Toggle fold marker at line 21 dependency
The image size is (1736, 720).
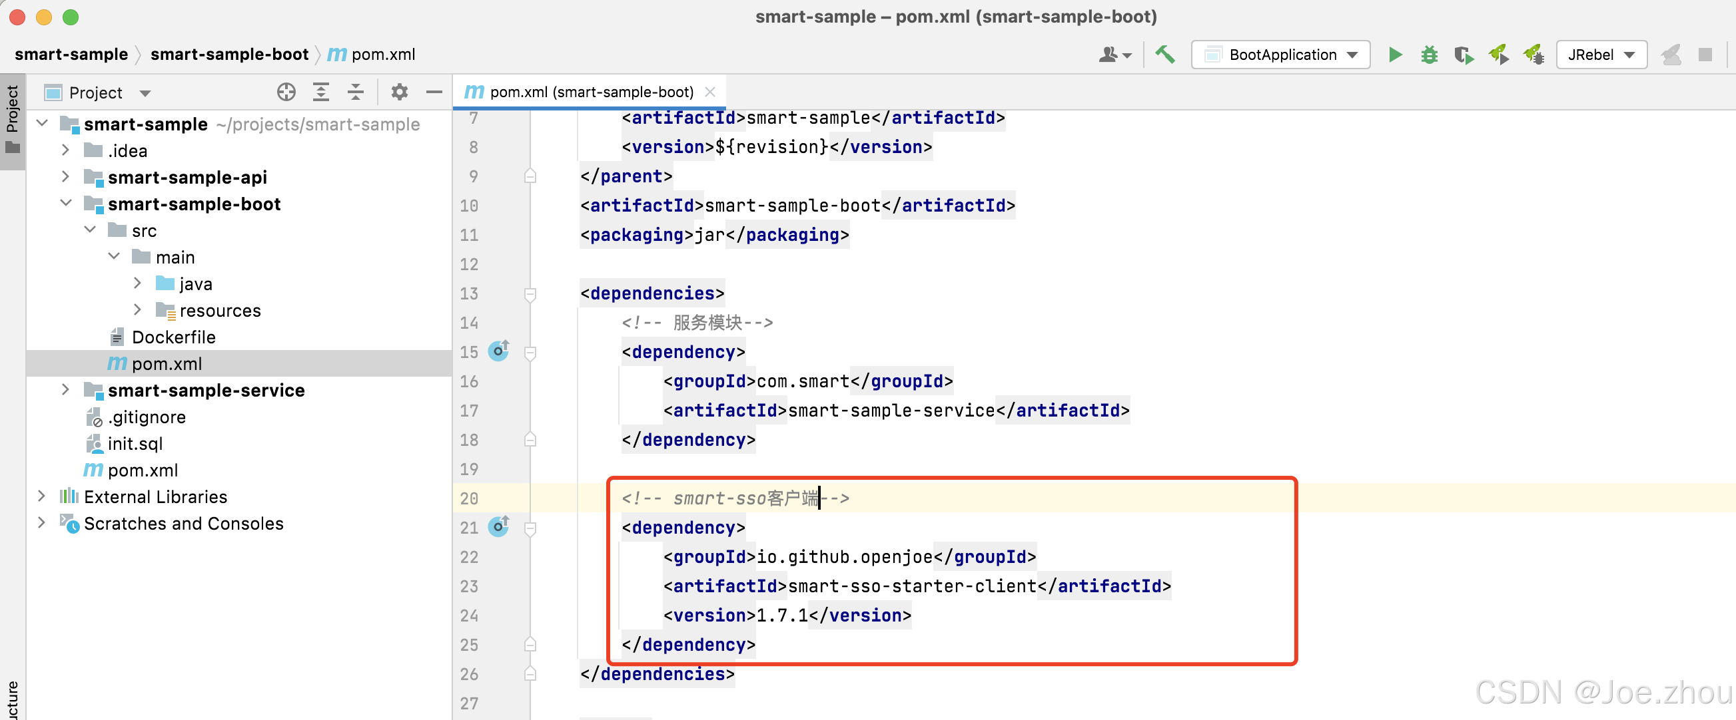coord(530,528)
